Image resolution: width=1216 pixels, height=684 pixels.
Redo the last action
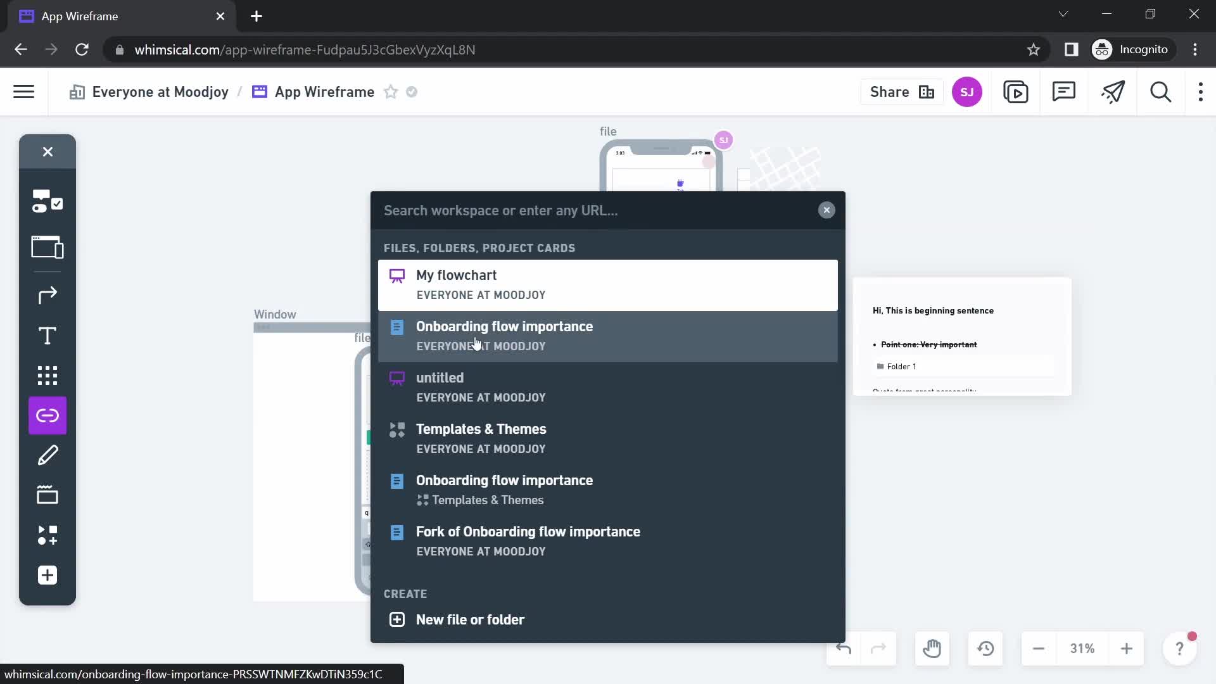point(878,649)
